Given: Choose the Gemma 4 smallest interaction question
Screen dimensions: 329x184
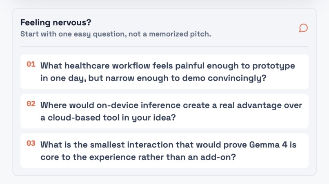Looking at the screenshot, I should 164,151.
